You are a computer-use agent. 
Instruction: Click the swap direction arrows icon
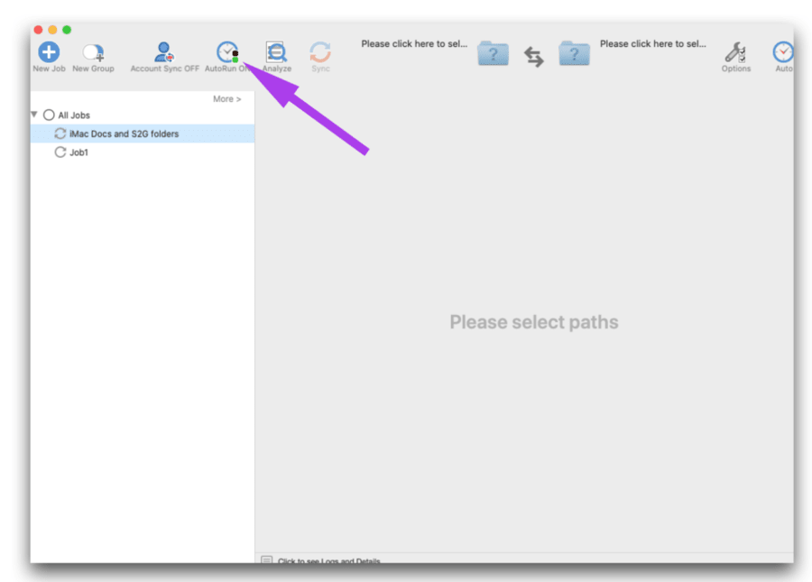533,55
